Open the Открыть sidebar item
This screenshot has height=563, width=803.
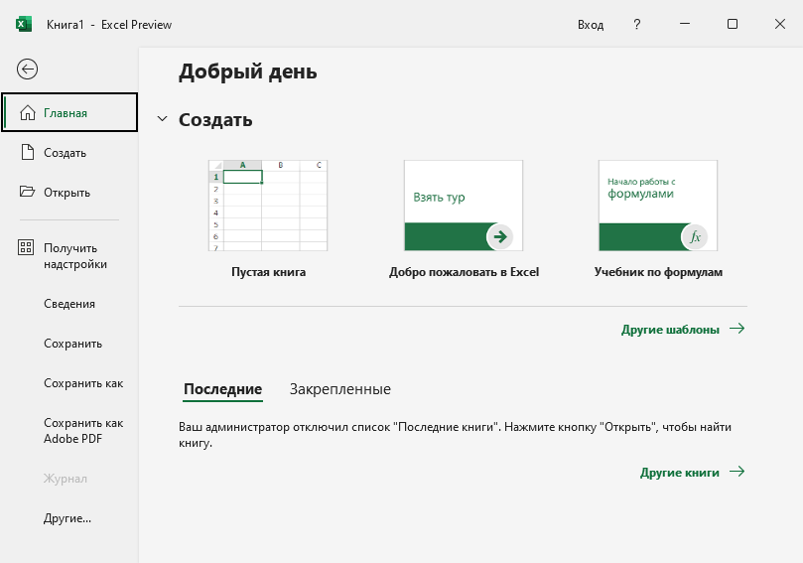coord(69,193)
